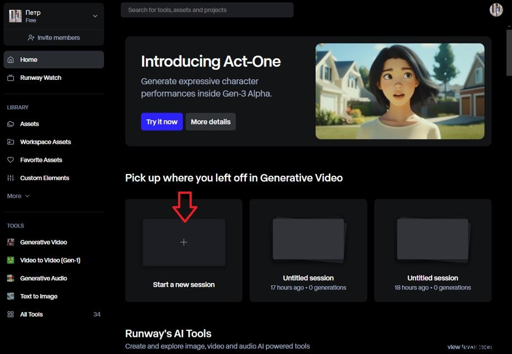Launch Text to Image tool
Viewport: 512px width, 354px height.
click(x=54, y=296)
